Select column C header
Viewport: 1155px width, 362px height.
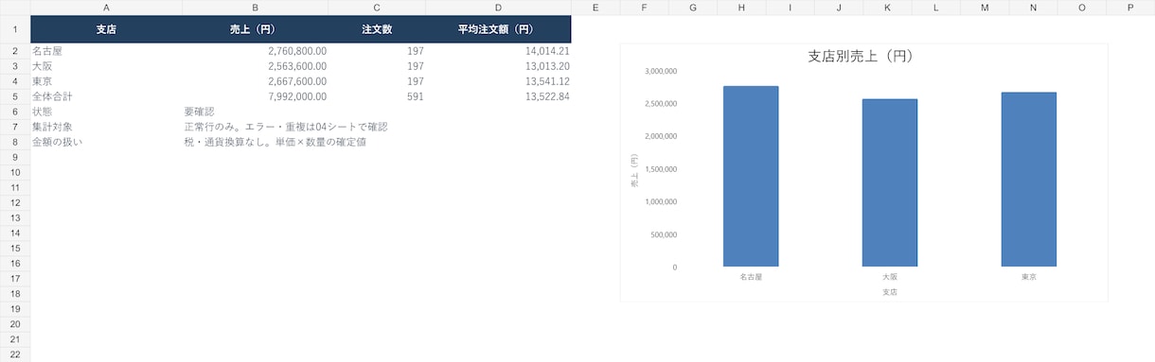click(377, 8)
